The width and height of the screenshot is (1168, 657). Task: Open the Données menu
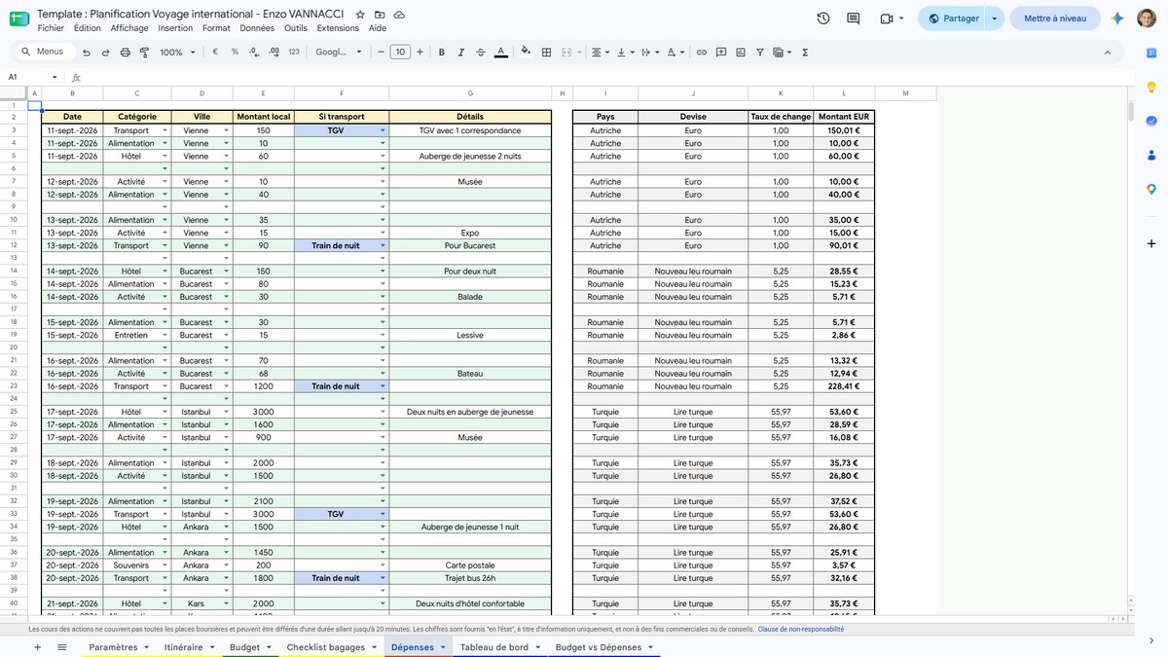257,28
